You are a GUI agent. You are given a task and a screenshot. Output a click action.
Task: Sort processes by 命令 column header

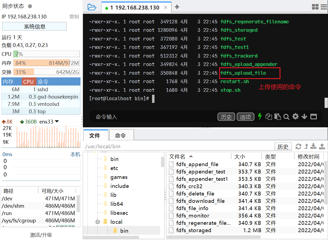58,82
